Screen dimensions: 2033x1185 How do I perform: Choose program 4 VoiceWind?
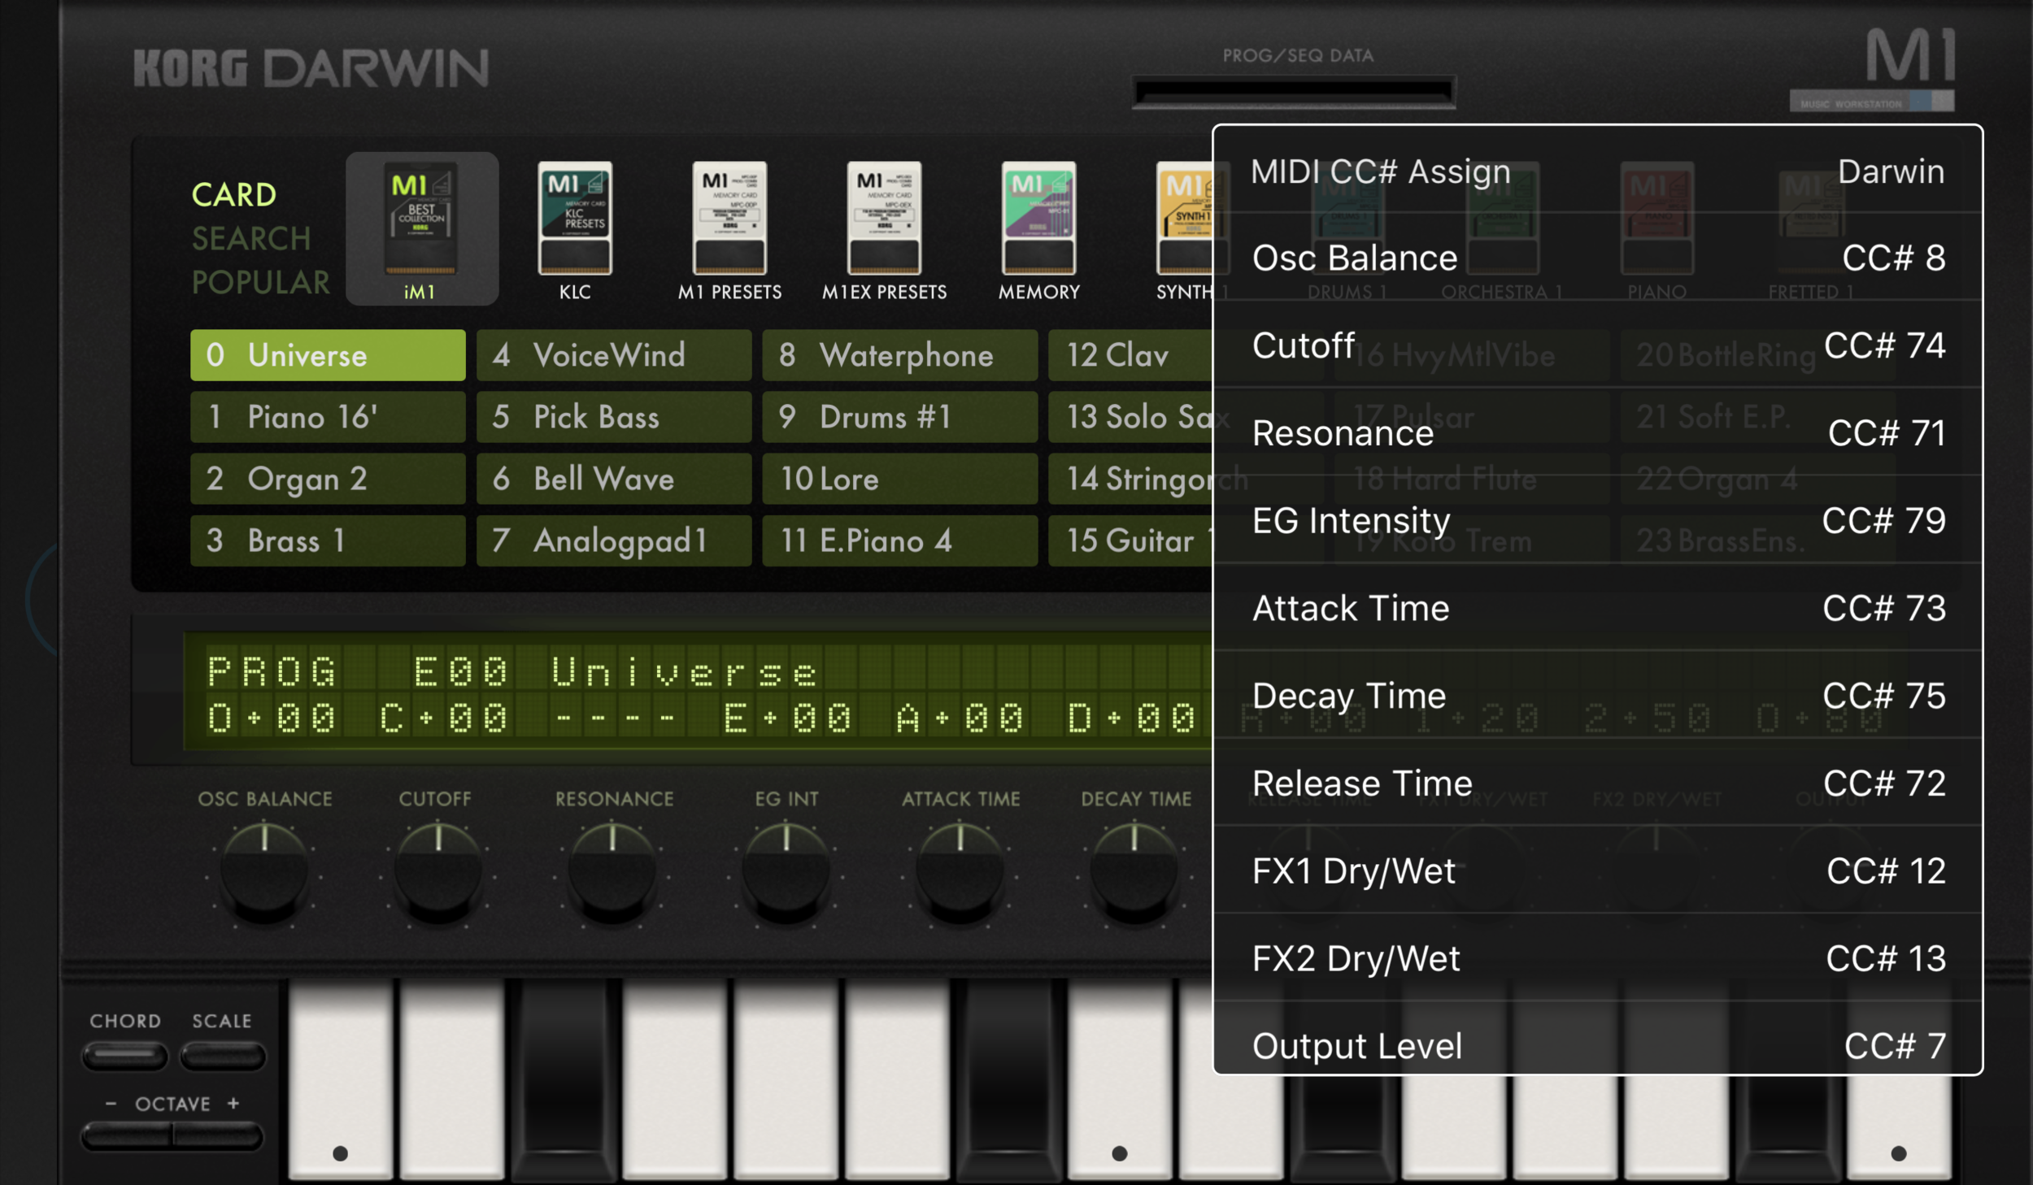click(x=614, y=355)
